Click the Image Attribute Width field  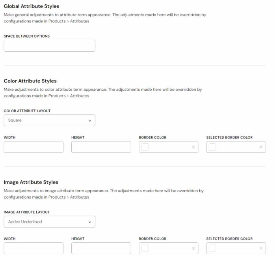[x=33, y=248]
